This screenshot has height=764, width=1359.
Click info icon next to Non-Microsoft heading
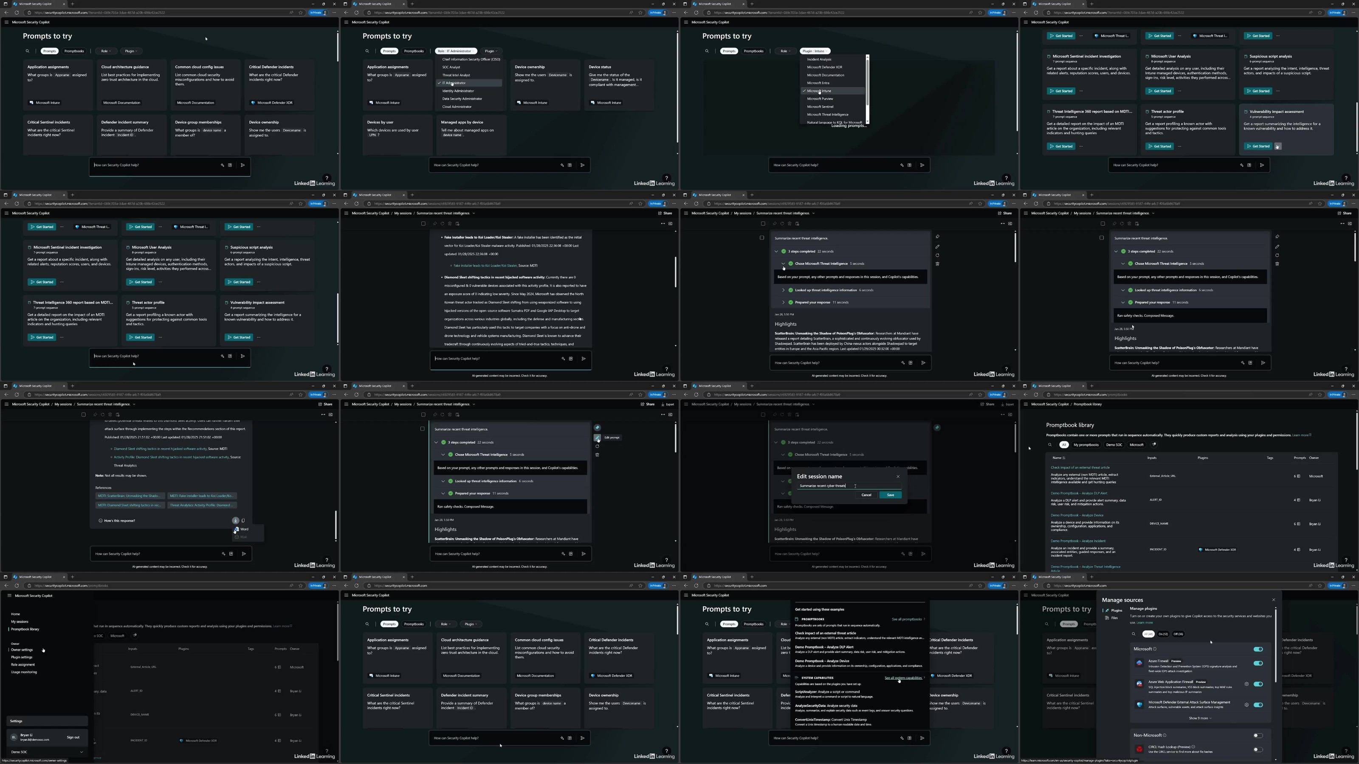coord(1164,735)
